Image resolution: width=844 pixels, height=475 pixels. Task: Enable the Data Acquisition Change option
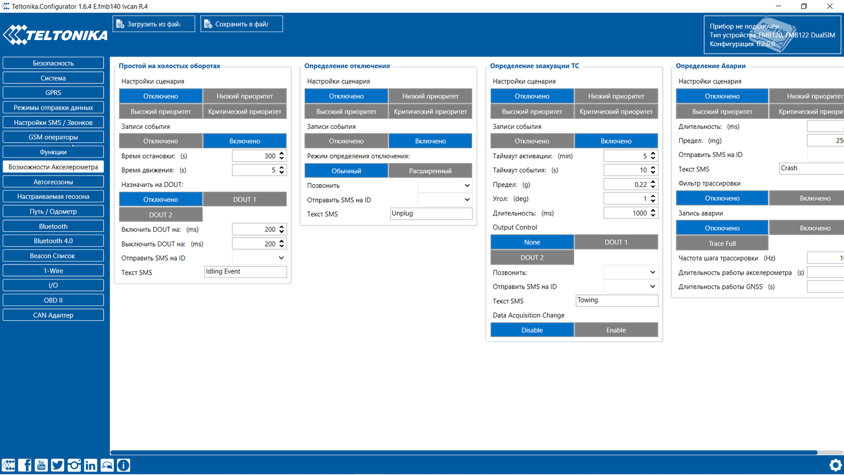click(x=616, y=330)
